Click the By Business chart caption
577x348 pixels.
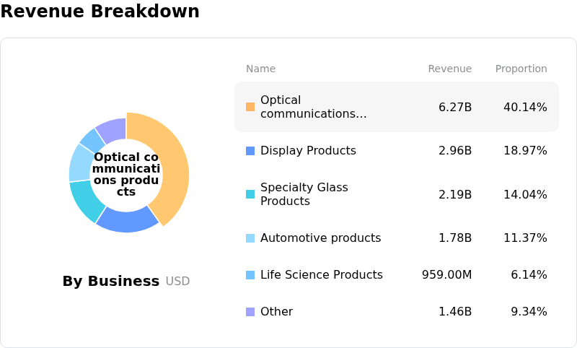[x=111, y=282]
